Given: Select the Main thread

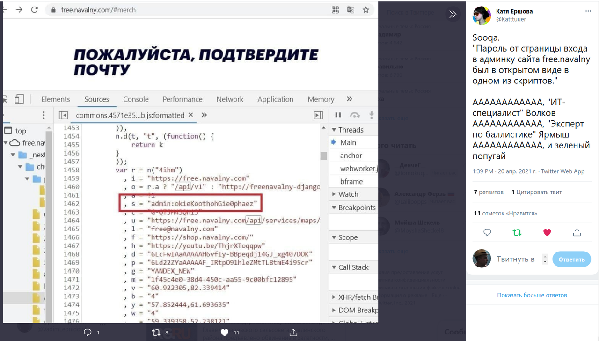Looking at the screenshot, I should click(348, 142).
